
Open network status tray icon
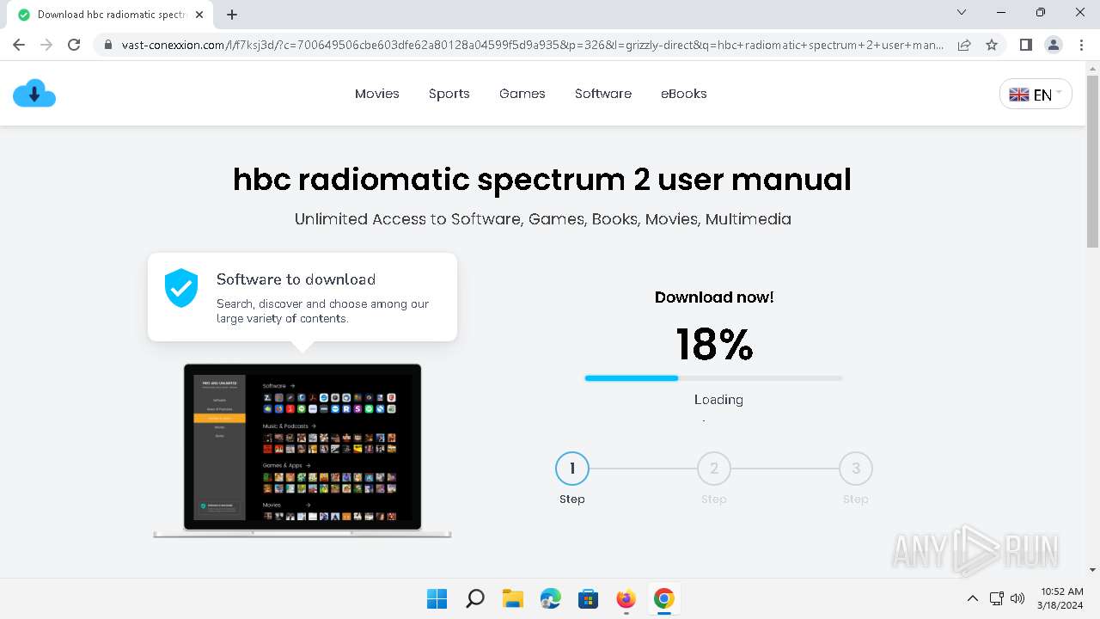[997, 598]
